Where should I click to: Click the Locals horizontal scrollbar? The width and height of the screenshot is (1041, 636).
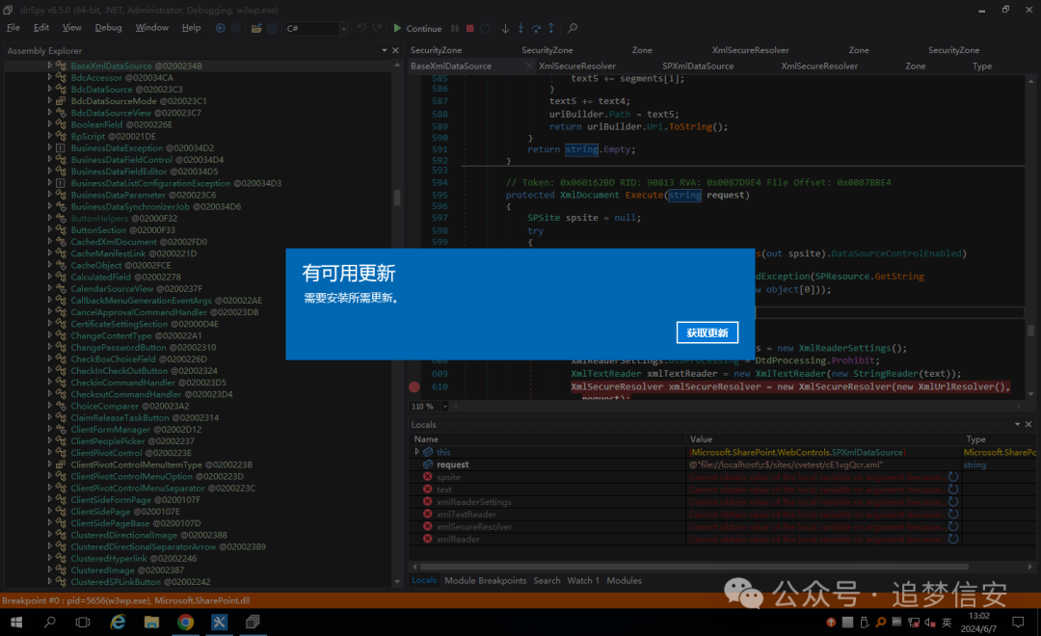pyautogui.click(x=694, y=567)
